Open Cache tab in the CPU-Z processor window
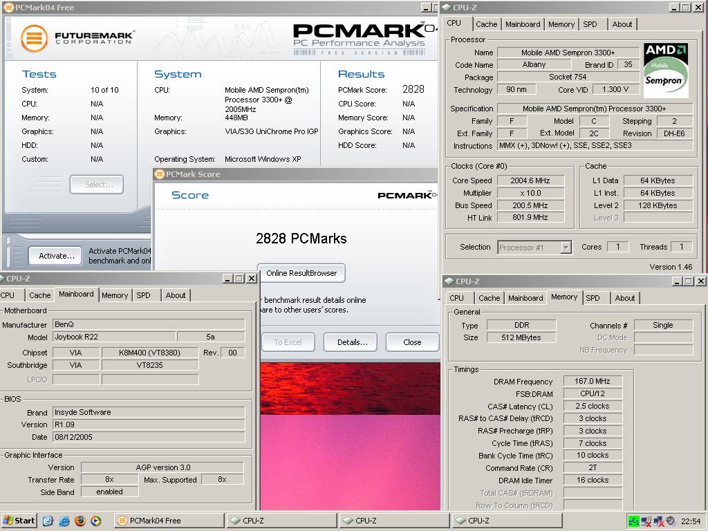This screenshot has height=531, width=708. click(486, 24)
